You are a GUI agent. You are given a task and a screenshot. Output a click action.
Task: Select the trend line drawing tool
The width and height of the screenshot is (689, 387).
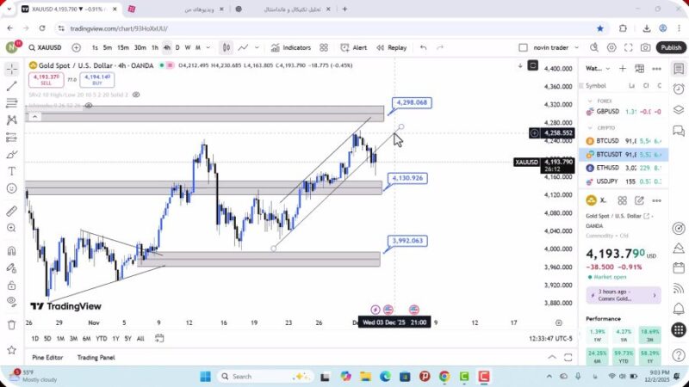tap(11, 86)
